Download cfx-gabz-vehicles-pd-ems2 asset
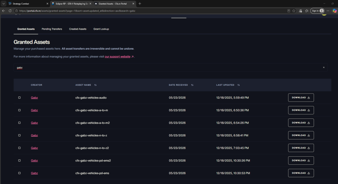Screen dimensions: 338x184 point(301,161)
